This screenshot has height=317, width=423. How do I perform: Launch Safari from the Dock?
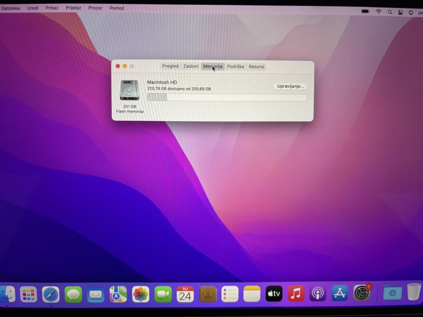(x=51, y=294)
